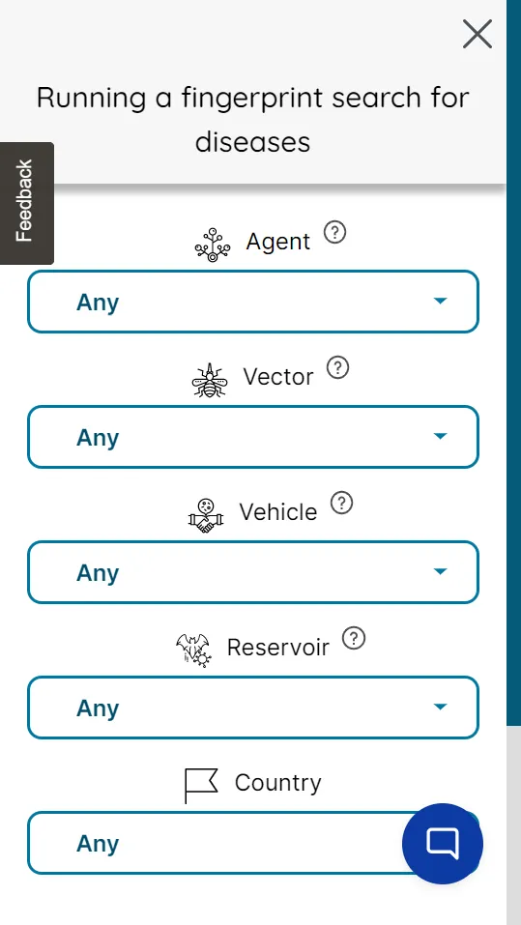
Task: Expand the Reservoir dropdown arrow
Action: pyautogui.click(x=440, y=707)
